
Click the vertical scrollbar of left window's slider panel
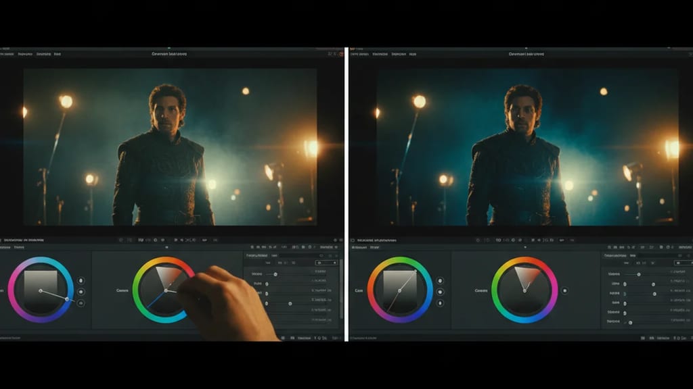pyautogui.click(x=341, y=289)
